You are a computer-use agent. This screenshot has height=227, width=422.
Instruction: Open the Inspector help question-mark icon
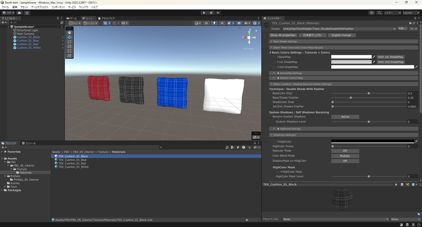point(410,23)
